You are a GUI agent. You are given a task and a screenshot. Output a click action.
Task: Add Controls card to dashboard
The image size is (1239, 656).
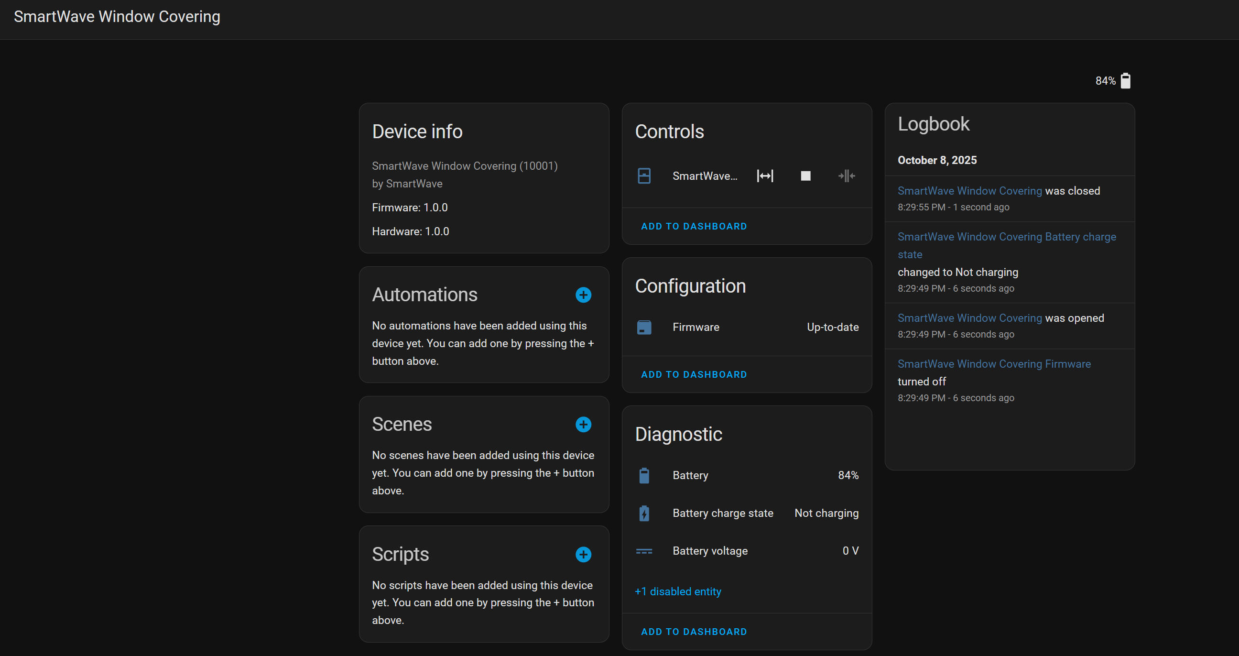(694, 226)
